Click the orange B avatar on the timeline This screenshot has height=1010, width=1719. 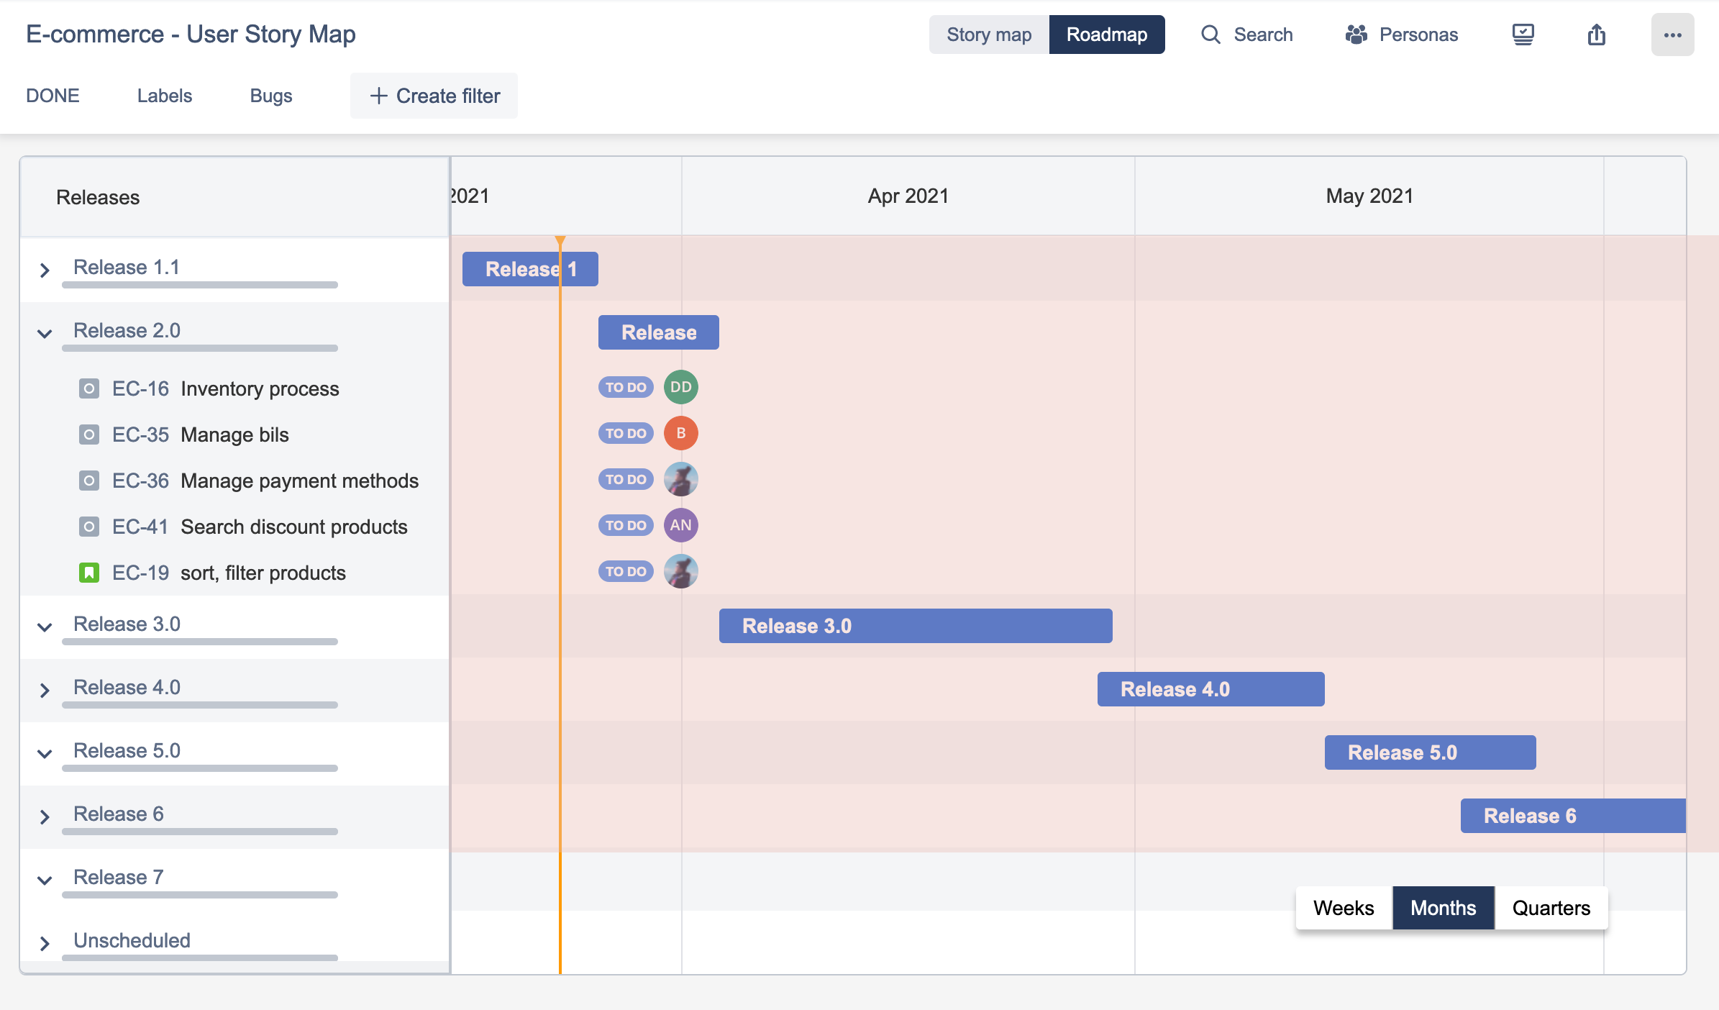point(680,433)
